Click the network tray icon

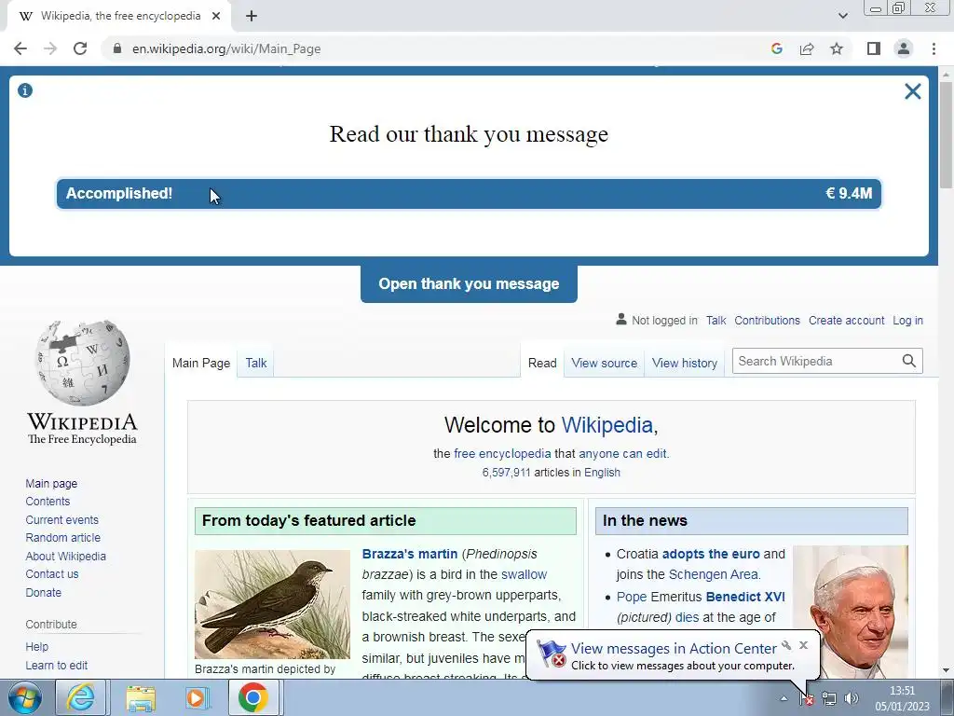click(x=828, y=699)
